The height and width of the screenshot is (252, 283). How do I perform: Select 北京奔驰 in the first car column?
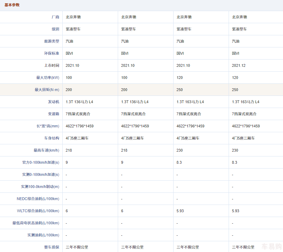click(x=73, y=17)
